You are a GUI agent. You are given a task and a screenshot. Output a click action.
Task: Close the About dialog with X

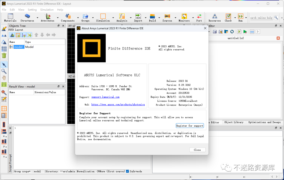pos(205,28)
